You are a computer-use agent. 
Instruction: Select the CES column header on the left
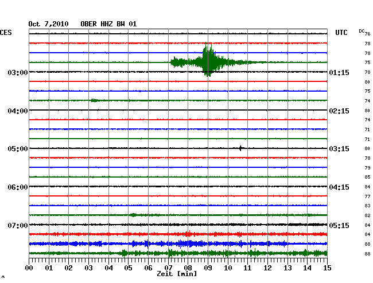(x=6, y=33)
